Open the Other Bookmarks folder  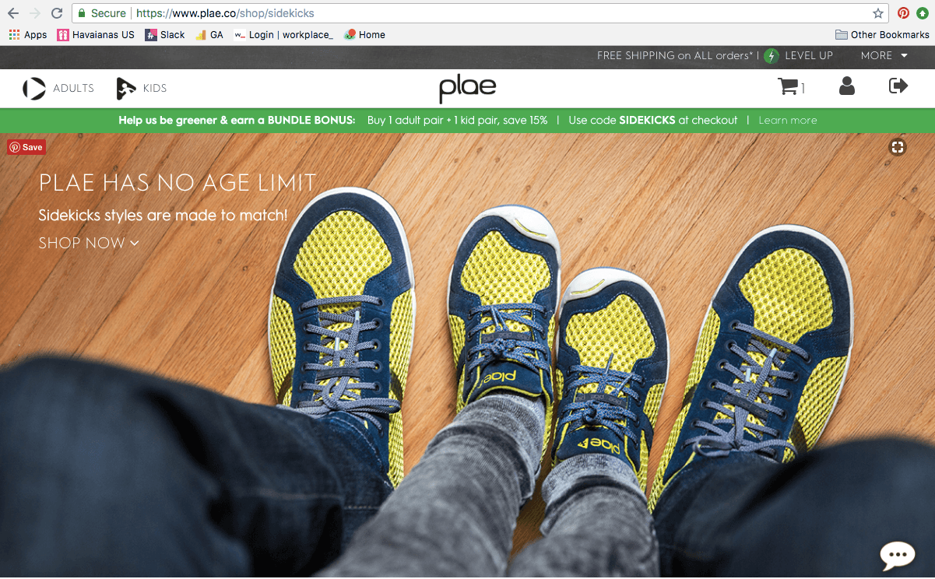pyautogui.click(x=882, y=34)
